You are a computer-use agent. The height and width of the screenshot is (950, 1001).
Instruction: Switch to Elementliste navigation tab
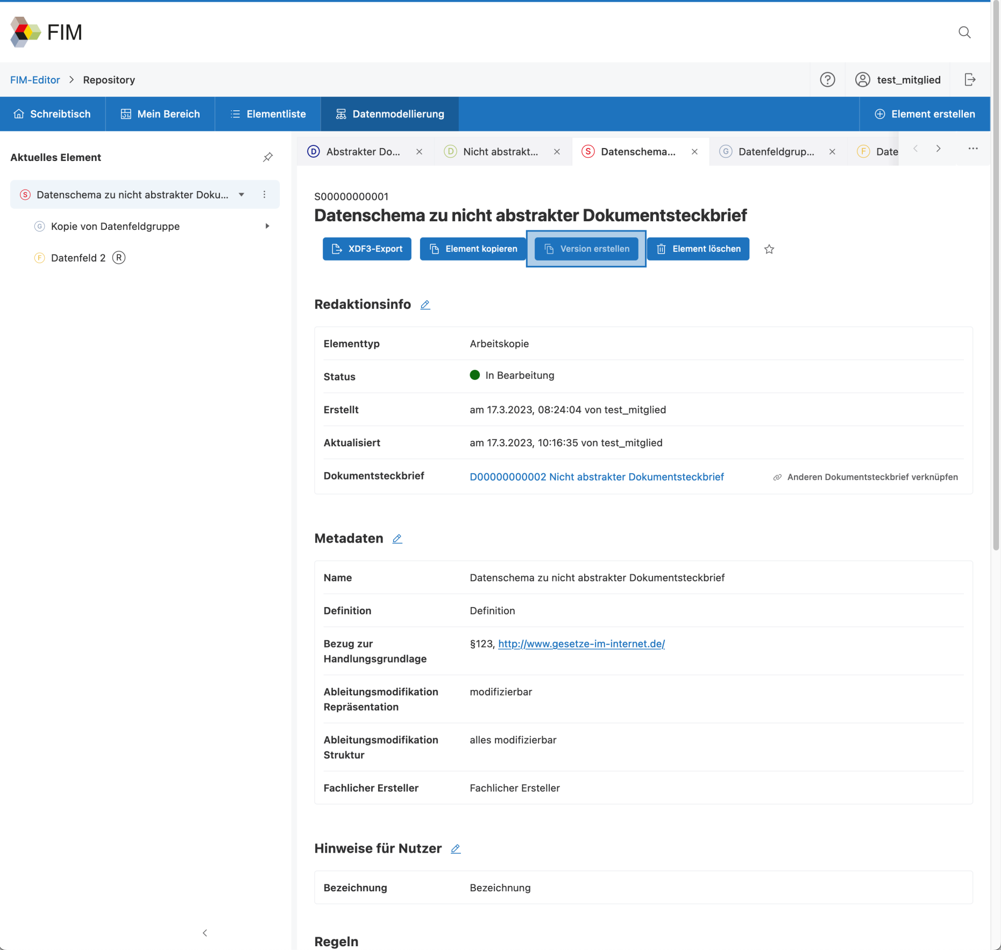(268, 114)
